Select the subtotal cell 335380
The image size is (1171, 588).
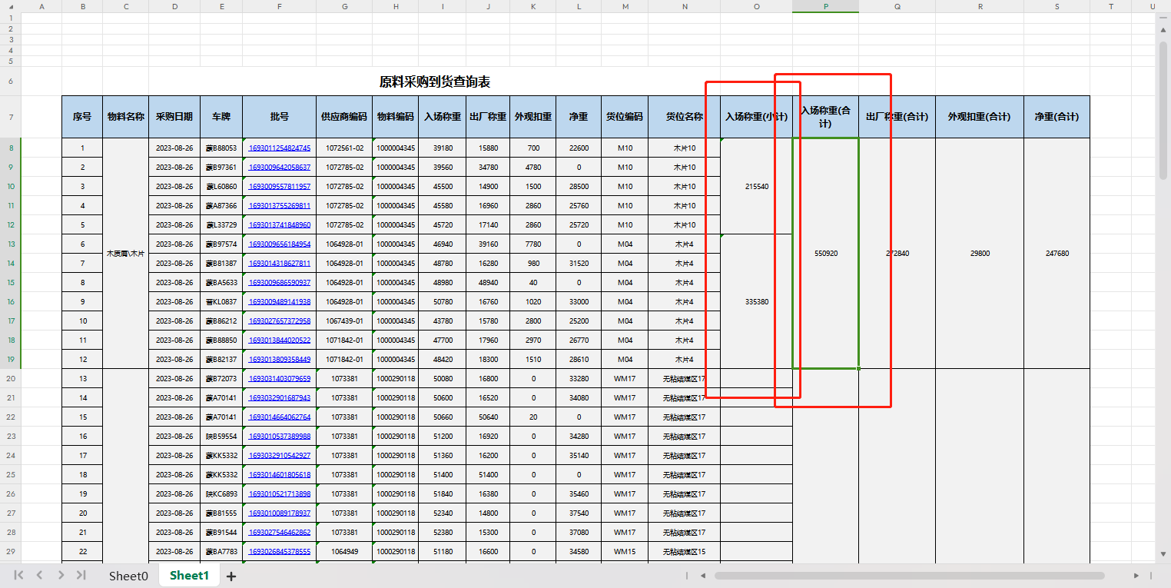pos(757,301)
